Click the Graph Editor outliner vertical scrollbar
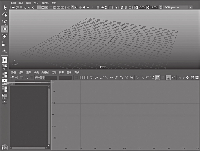This screenshot has width=200, height=151. [x=49, y=116]
